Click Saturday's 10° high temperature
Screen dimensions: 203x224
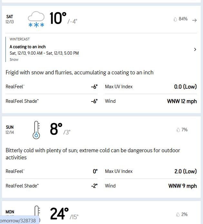coord(58,19)
